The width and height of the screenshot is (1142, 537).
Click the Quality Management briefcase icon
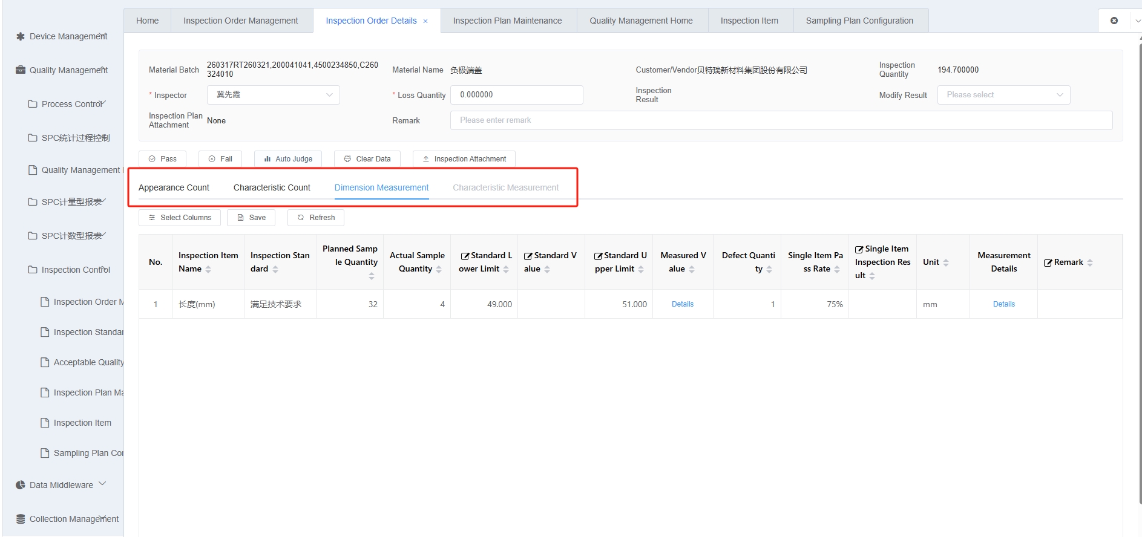coord(21,70)
